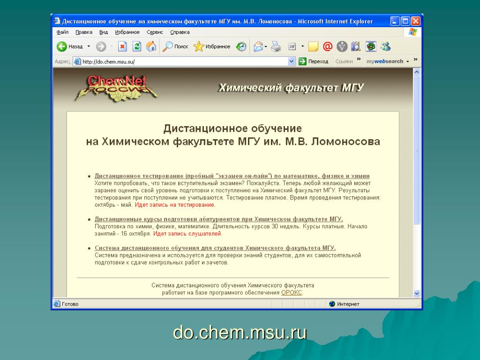Click the page heading Дистанционное обучение

click(232, 128)
